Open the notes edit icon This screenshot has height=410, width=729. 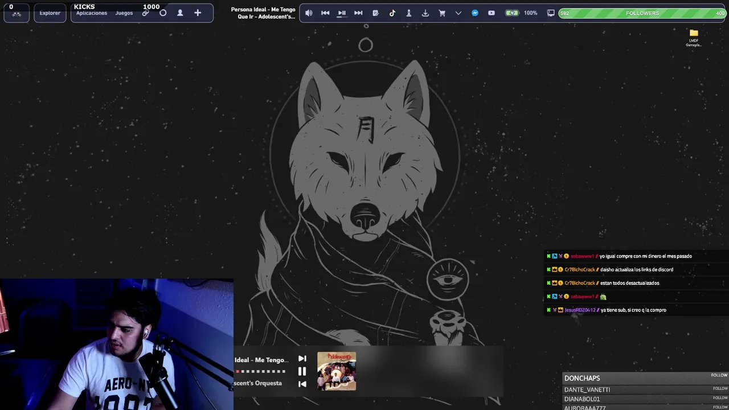[375, 13]
